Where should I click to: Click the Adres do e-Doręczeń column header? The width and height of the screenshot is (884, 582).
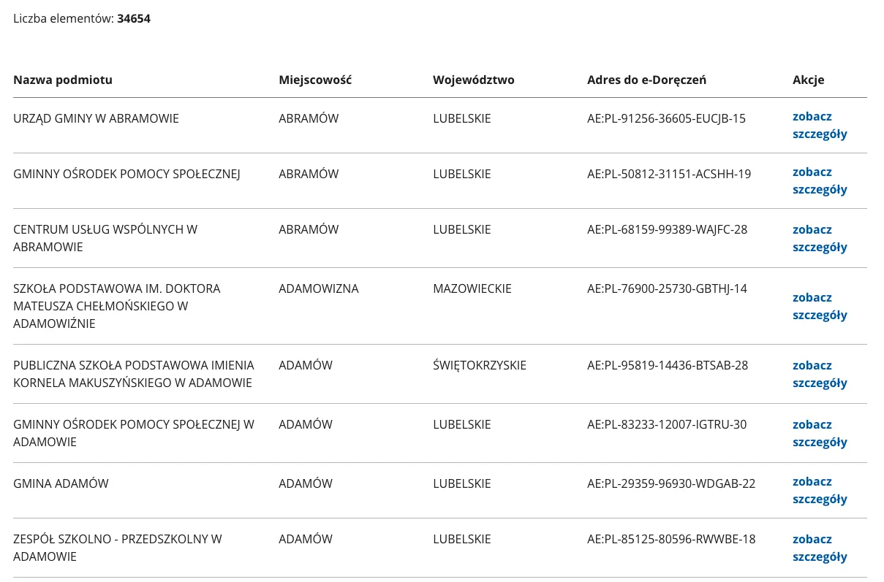(646, 80)
